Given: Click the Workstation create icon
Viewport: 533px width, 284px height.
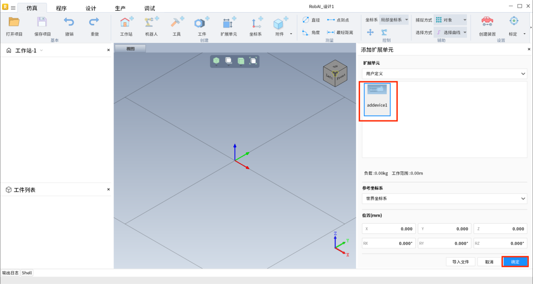Looking at the screenshot, I should pos(126,23).
